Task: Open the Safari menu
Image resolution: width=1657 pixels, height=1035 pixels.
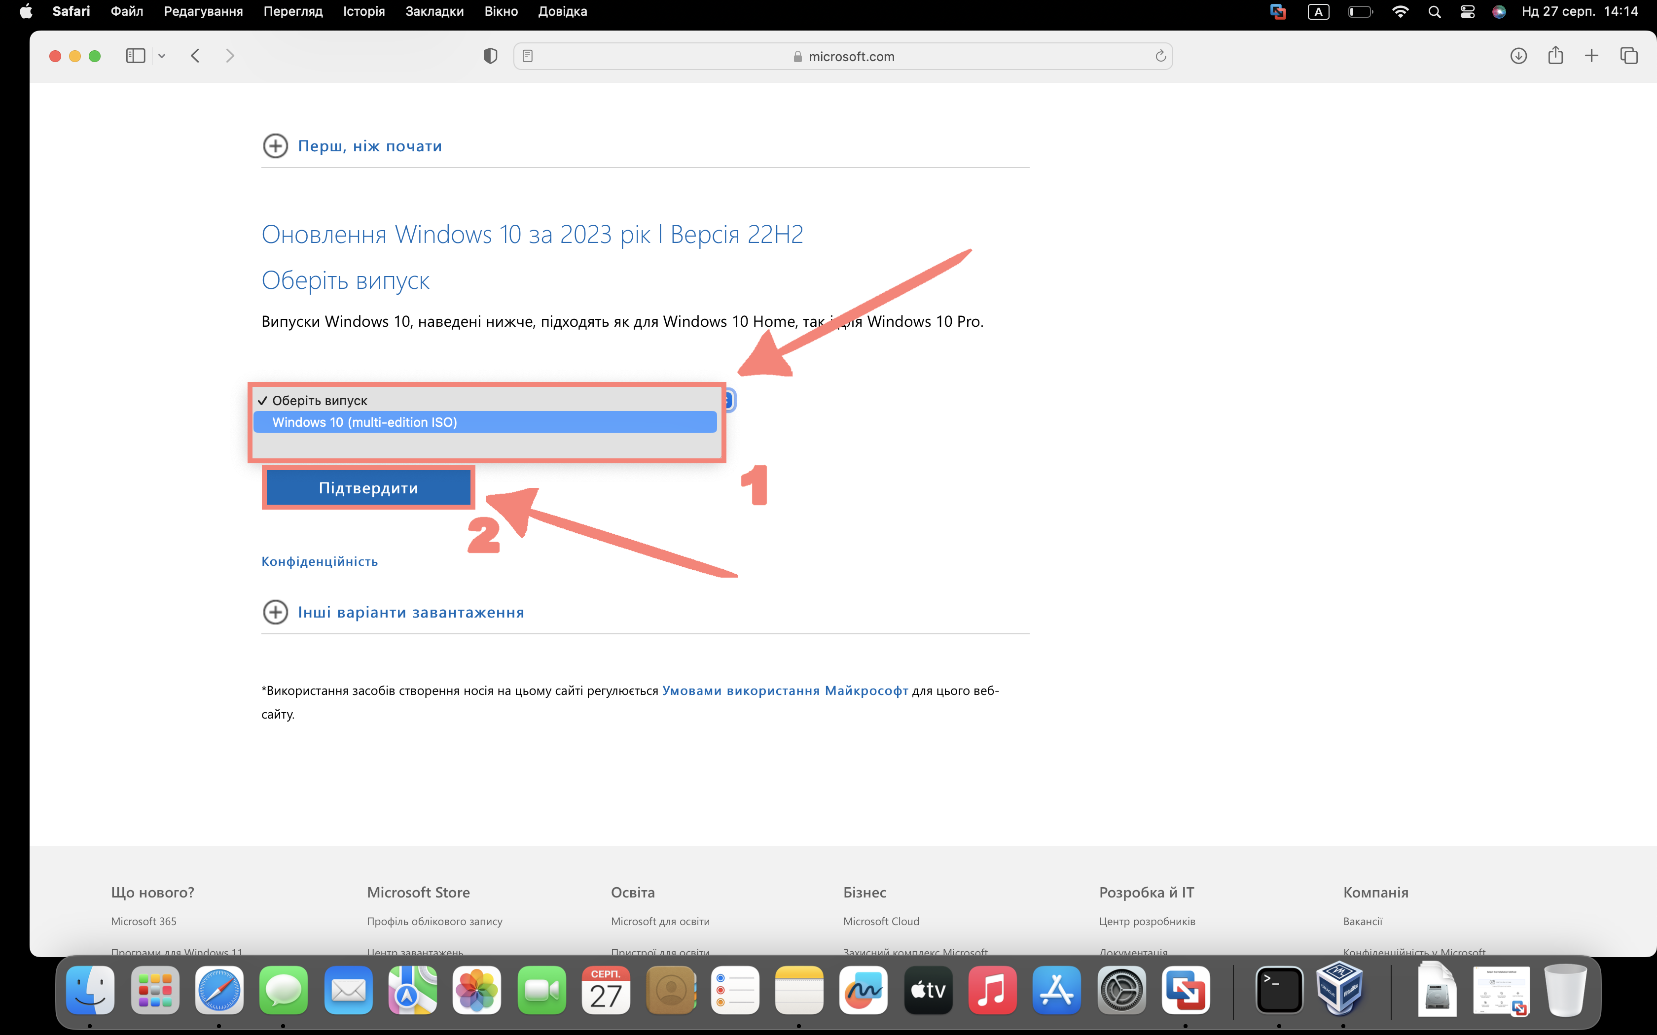Action: [x=71, y=12]
